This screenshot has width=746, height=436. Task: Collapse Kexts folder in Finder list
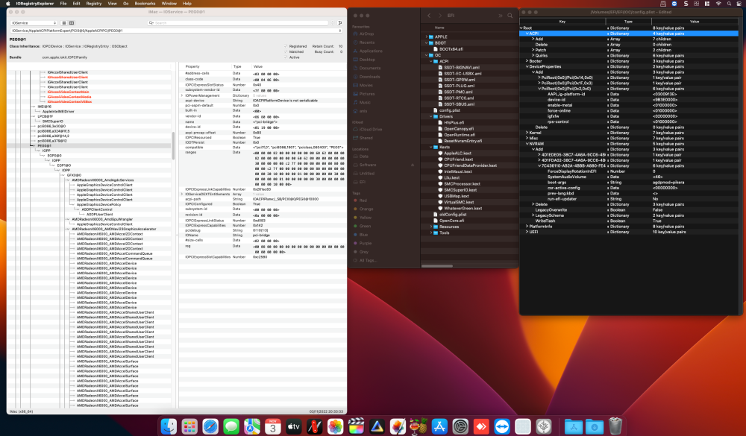click(431, 147)
